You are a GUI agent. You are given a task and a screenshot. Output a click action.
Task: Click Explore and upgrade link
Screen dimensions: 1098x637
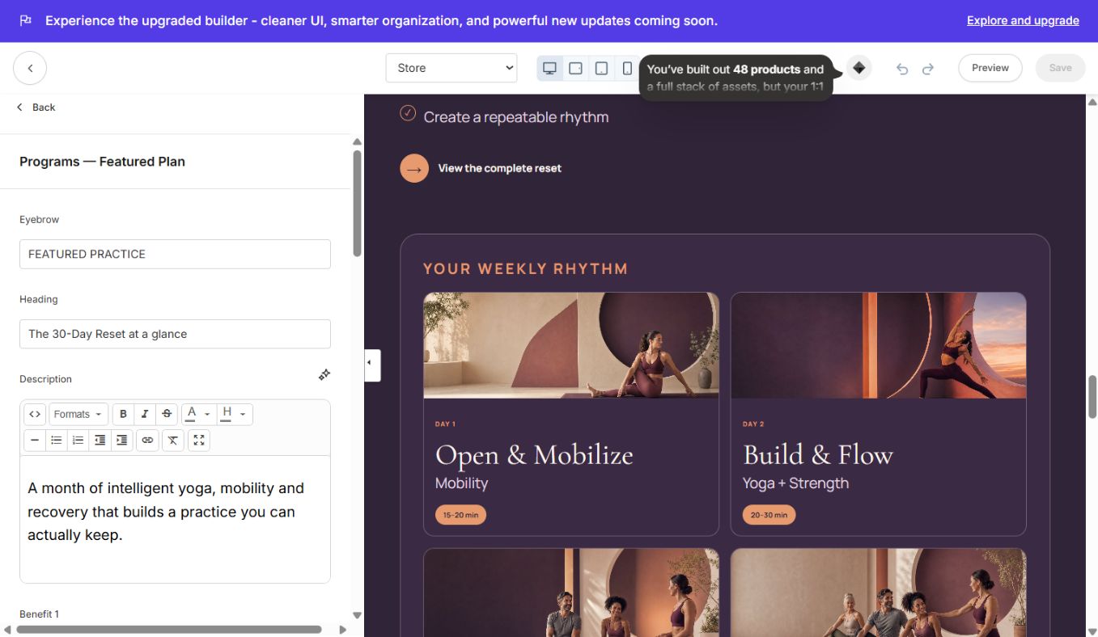pyautogui.click(x=1023, y=21)
